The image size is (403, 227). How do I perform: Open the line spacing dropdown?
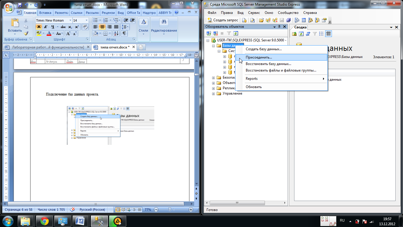click(x=125, y=27)
